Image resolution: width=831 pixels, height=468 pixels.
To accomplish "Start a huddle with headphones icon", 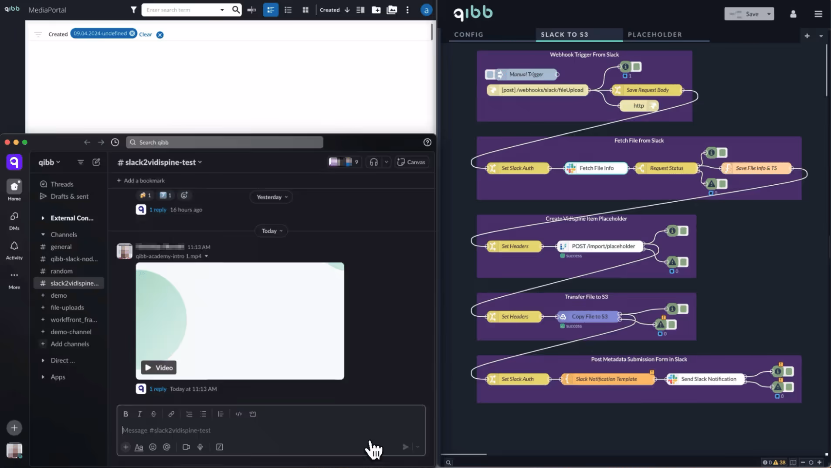I will point(374,162).
